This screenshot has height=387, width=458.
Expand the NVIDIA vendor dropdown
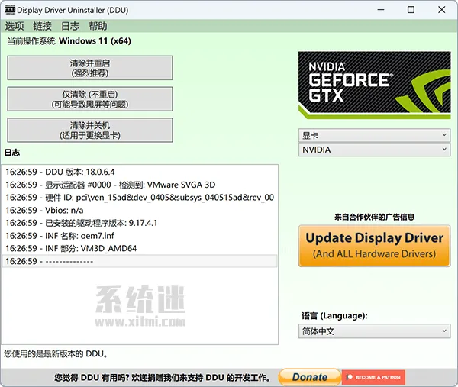click(x=375, y=150)
